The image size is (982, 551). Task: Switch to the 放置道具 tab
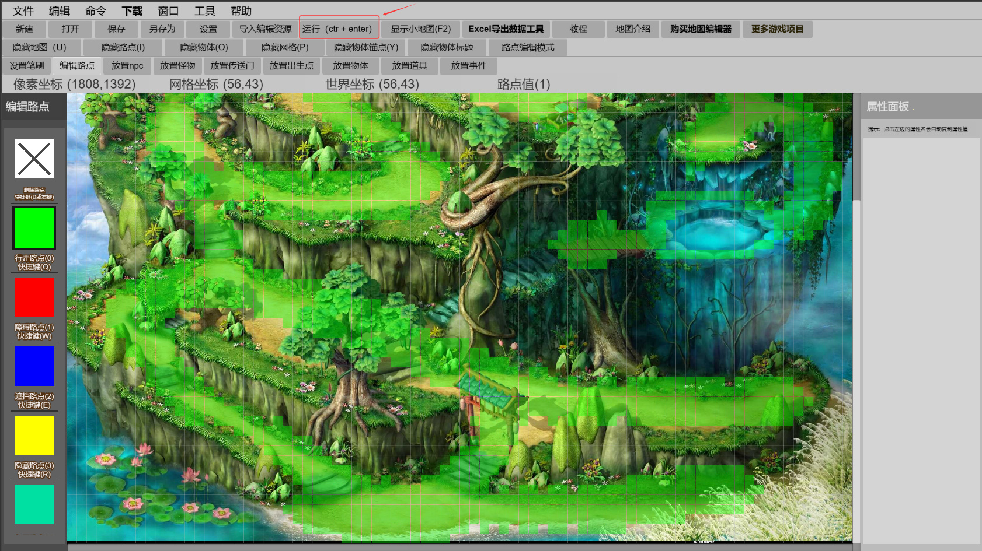coord(409,66)
